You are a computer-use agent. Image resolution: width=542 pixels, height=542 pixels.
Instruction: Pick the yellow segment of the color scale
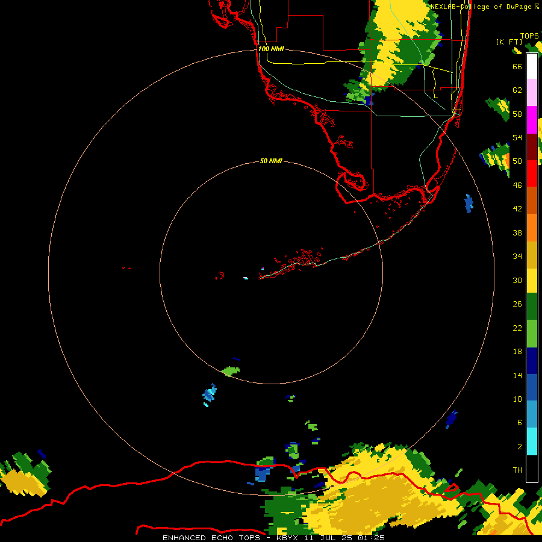coord(532,280)
